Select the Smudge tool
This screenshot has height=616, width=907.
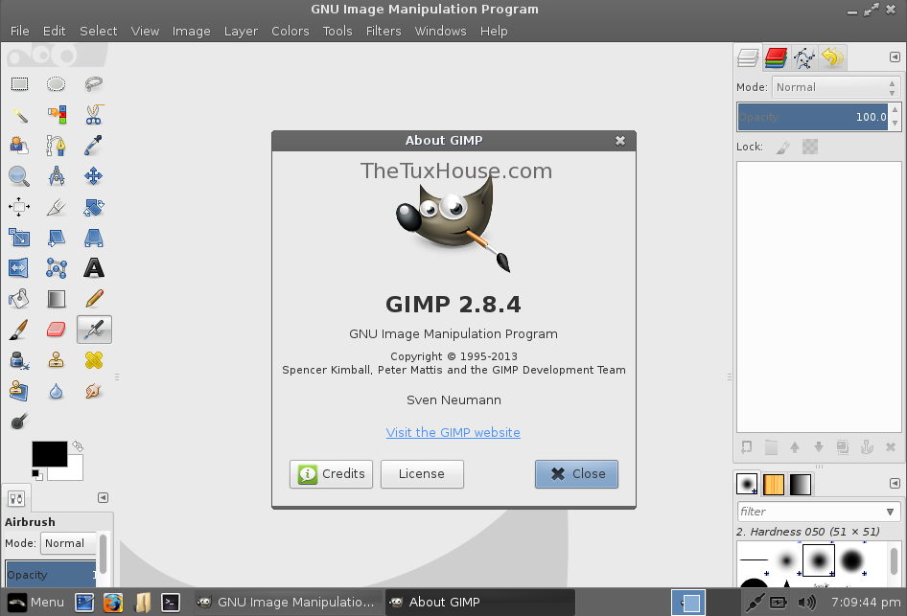coord(93,391)
